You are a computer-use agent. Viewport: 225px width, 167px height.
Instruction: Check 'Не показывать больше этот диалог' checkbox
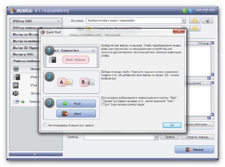(45, 125)
